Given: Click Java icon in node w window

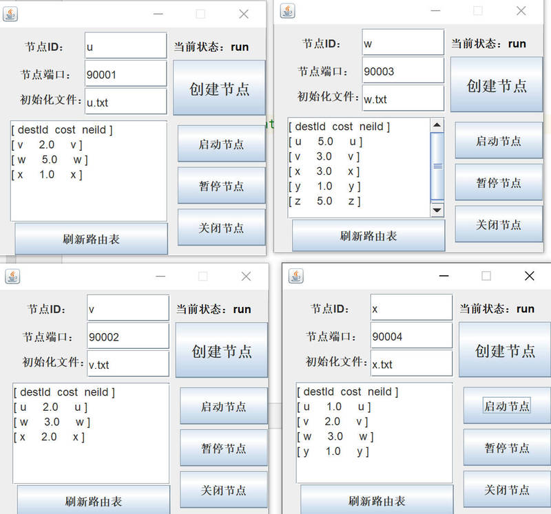Looking at the screenshot, I should click(287, 11).
